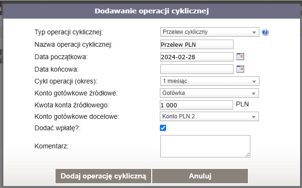The height and width of the screenshot is (188, 302).
Task: Click the Komentarz label text
Action: 51,146
